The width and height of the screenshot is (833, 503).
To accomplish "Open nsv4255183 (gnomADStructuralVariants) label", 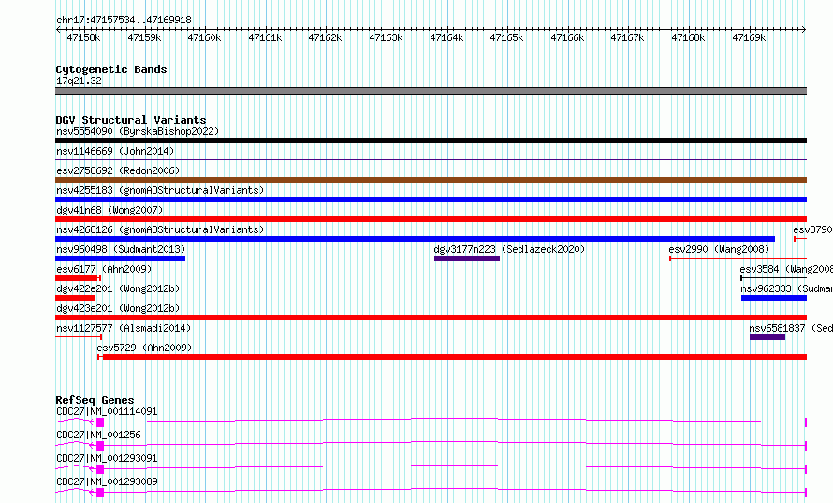I will click(160, 190).
